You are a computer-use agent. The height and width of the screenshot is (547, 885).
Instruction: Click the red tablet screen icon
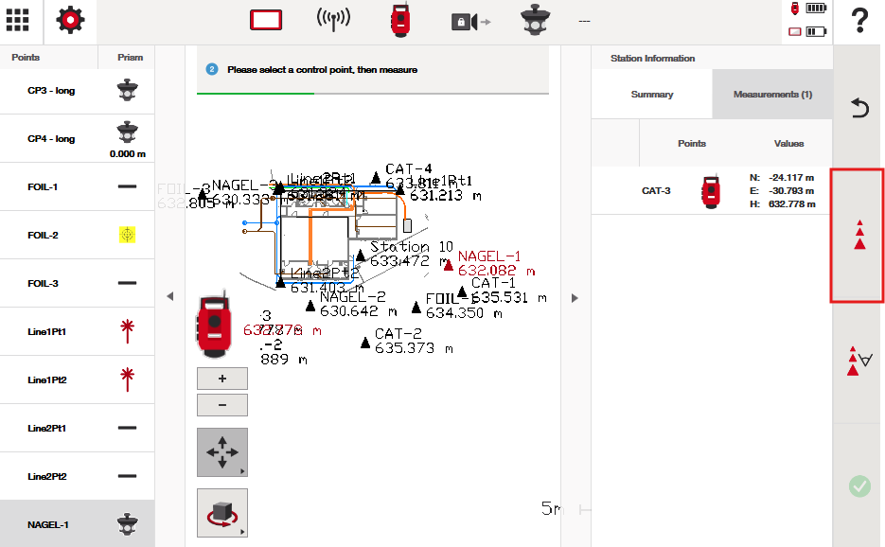pyautogui.click(x=267, y=21)
